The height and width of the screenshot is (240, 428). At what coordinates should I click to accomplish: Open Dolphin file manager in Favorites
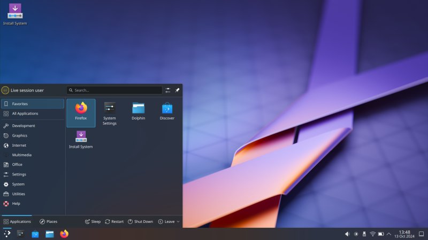pos(139,113)
